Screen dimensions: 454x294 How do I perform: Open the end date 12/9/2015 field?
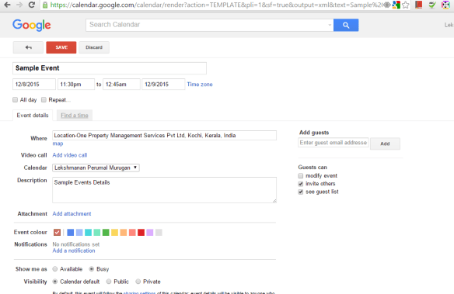coord(163,85)
